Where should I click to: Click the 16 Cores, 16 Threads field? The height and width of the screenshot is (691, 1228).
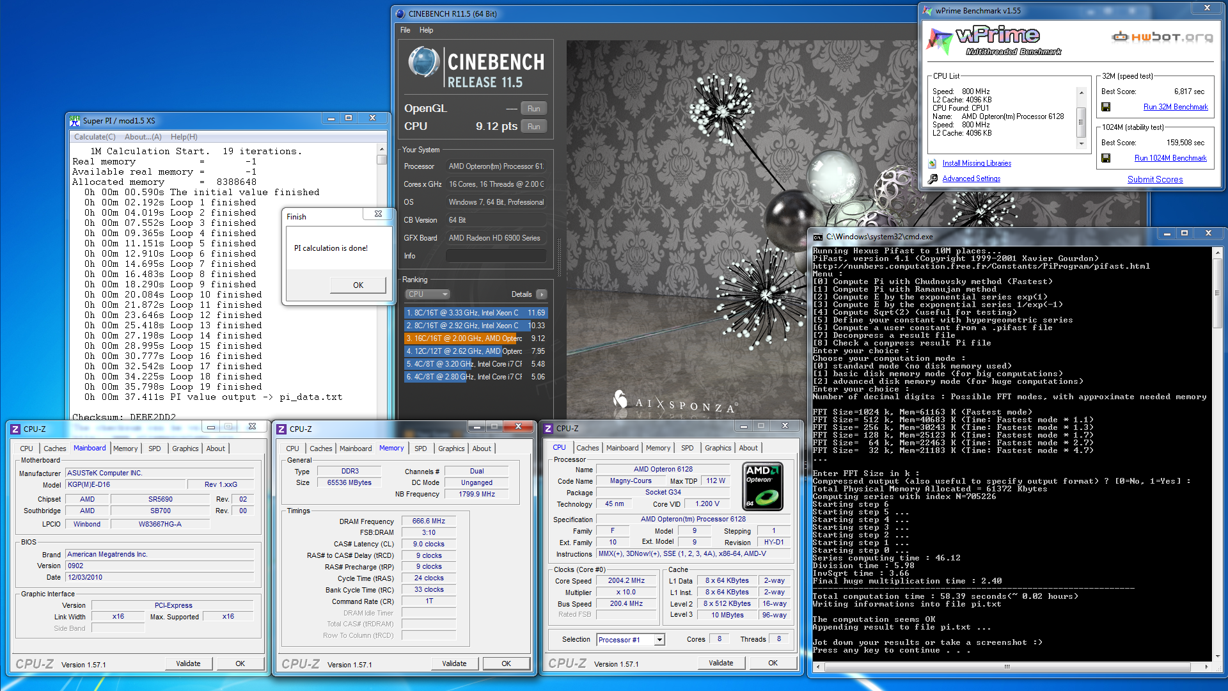click(496, 184)
